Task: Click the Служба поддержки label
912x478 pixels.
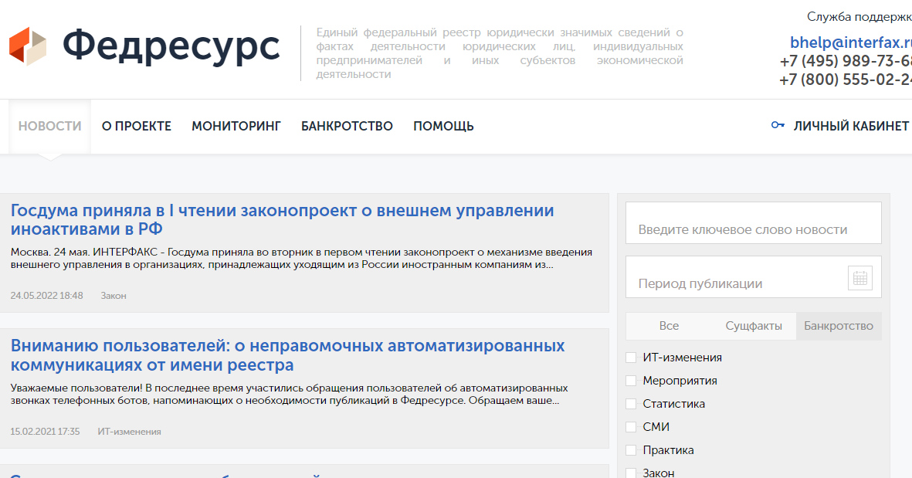Action: click(x=859, y=17)
